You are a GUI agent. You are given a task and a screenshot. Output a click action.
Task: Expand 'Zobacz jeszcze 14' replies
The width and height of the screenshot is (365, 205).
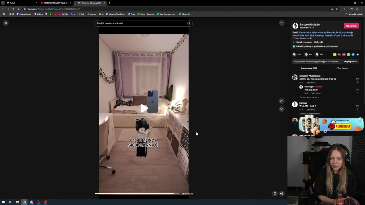click(309, 97)
